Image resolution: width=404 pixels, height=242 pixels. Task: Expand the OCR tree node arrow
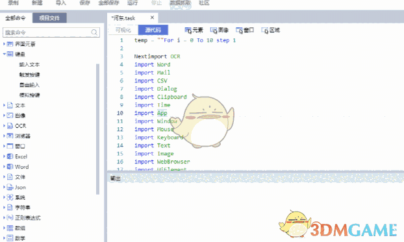(x=4, y=126)
